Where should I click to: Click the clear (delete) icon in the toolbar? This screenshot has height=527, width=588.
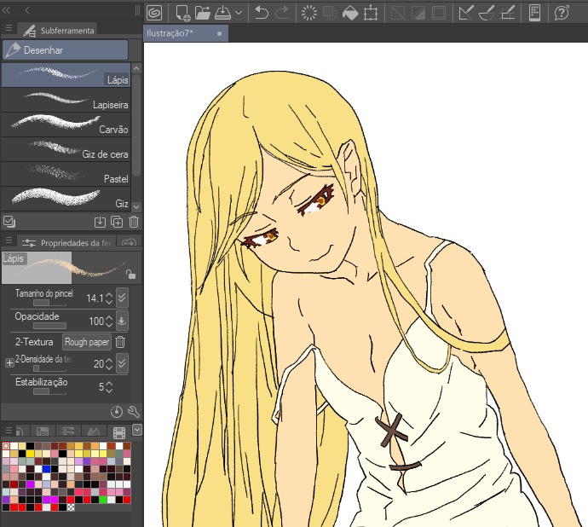309,13
